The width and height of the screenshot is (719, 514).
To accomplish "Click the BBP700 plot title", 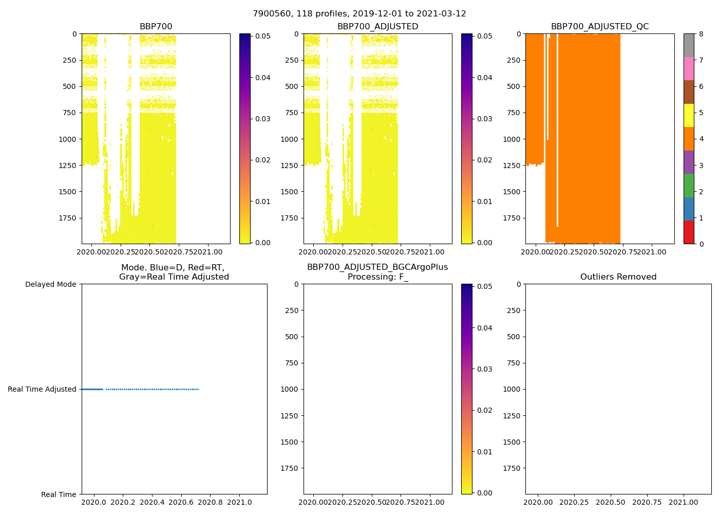I will (156, 27).
